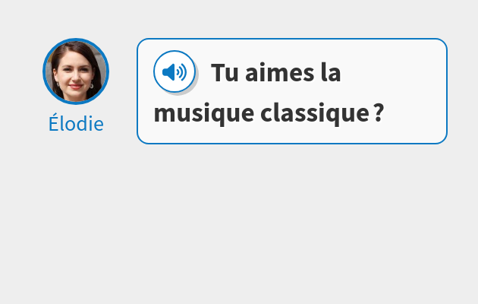Select the blue text "Élodie" under the photo
This screenshot has width=478, height=304.
[76, 124]
